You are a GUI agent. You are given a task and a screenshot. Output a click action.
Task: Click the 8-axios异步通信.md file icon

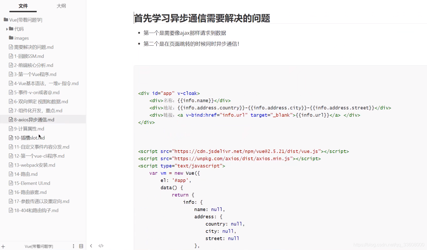click(x=11, y=119)
